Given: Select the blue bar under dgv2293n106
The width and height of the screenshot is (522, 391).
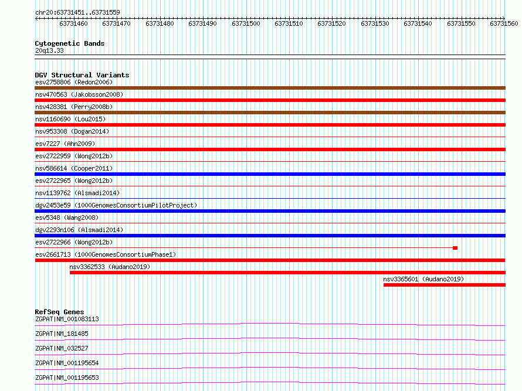Looking at the screenshot, I should pos(270,236).
